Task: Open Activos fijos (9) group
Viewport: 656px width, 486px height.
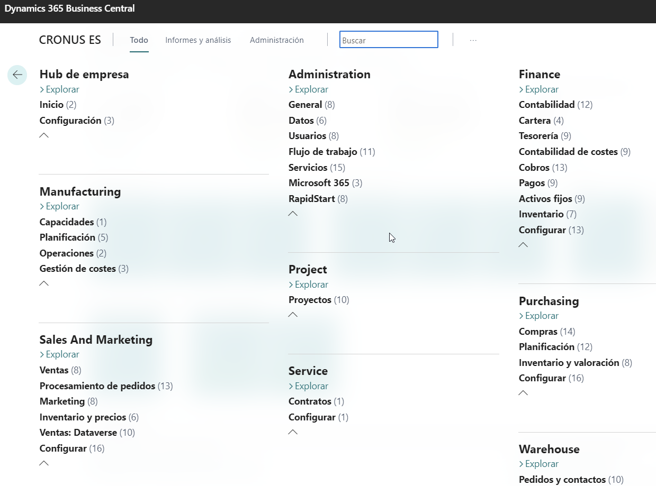Action: pyautogui.click(x=552, y=199)
